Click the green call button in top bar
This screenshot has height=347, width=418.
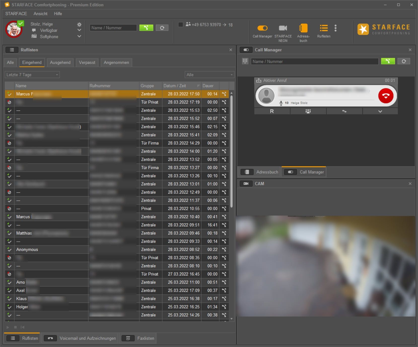(146, 28)
